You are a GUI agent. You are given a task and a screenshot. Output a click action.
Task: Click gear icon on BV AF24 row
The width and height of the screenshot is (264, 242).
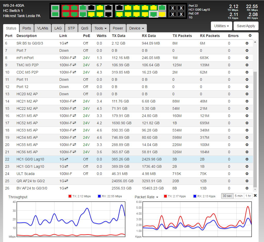pyautogui.click(x=247, y=188)
